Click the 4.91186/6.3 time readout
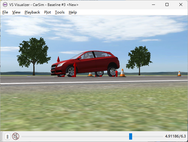Viewport: 188px width, 142px height. pos(175,137)
